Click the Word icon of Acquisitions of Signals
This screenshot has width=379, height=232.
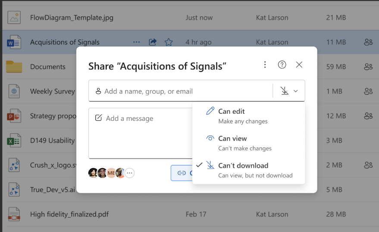[x=14, y=42]
